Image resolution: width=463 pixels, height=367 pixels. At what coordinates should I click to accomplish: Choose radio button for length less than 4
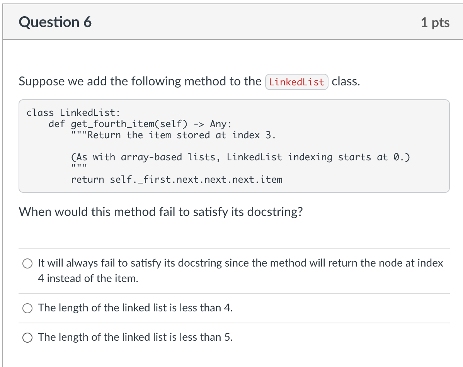pos(27,308)
